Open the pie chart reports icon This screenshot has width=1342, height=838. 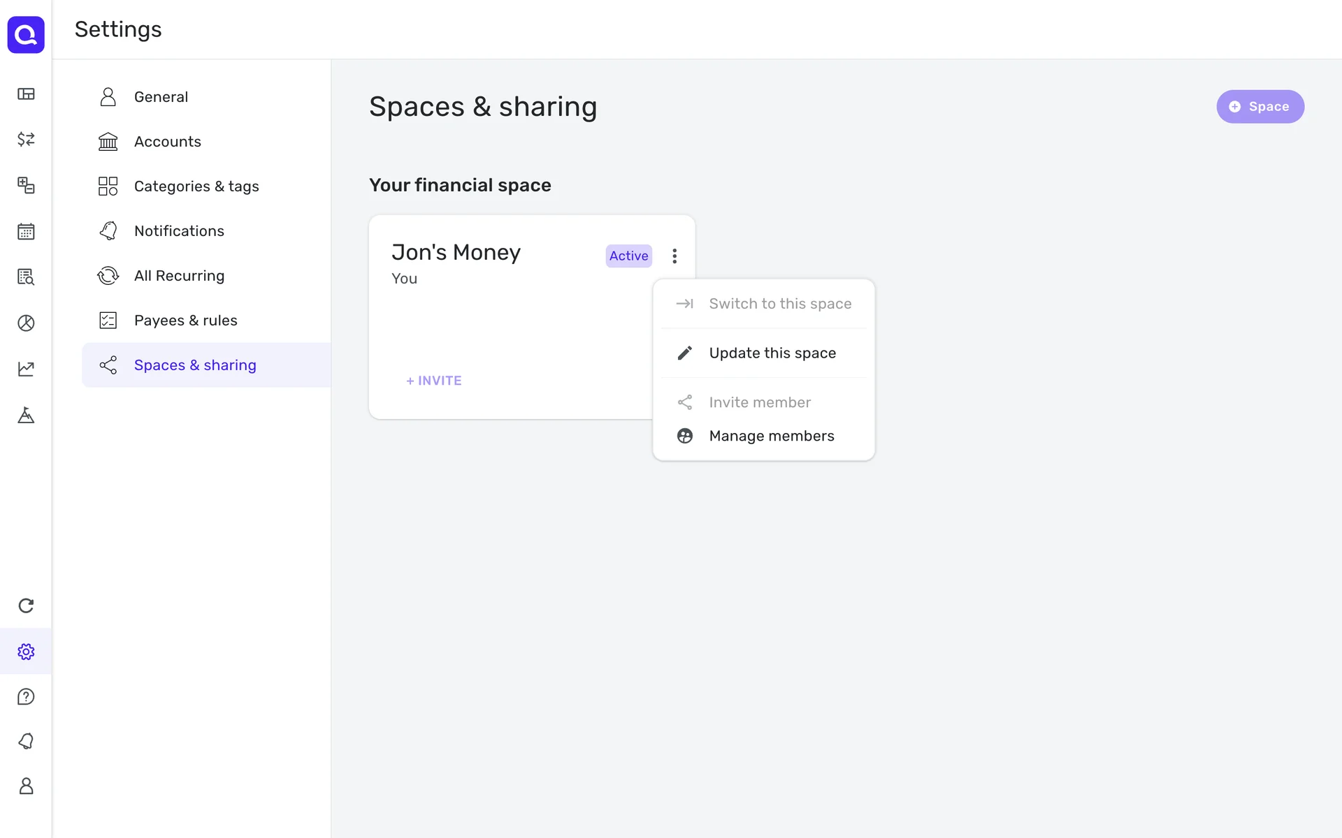coord(26,323)
